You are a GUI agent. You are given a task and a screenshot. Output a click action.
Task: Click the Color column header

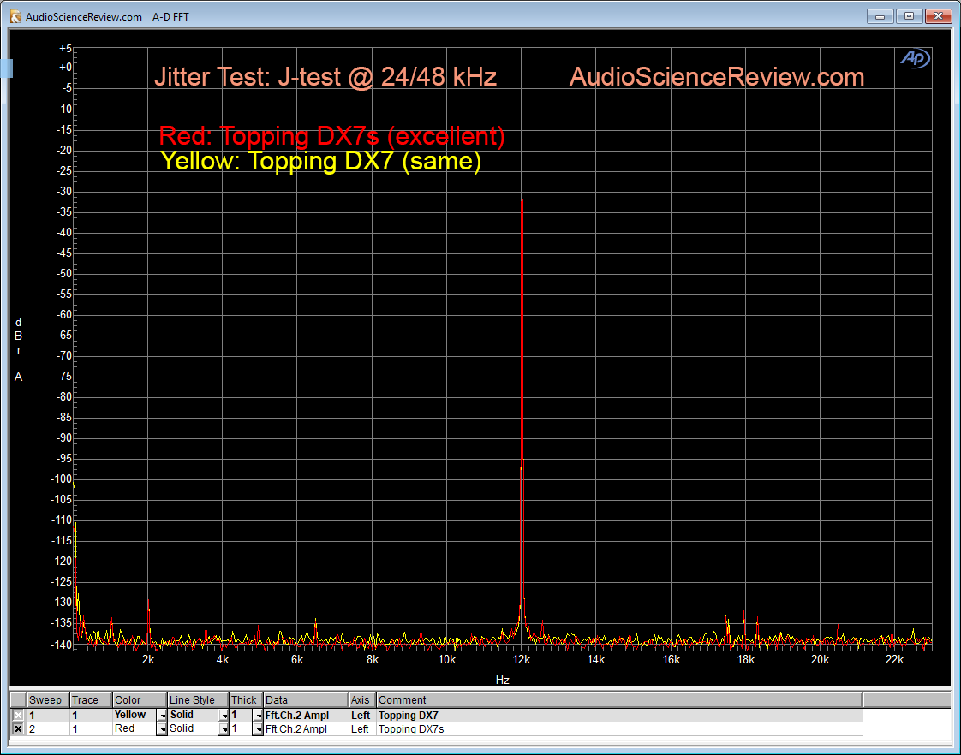[140, 700]
